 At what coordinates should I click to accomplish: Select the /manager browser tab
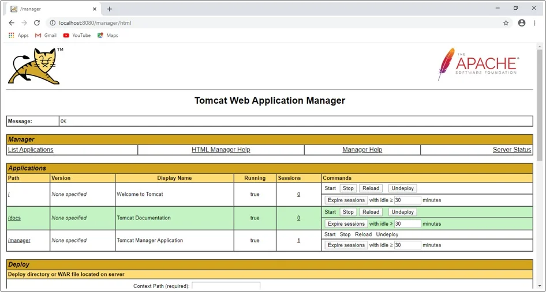point(52,9)
